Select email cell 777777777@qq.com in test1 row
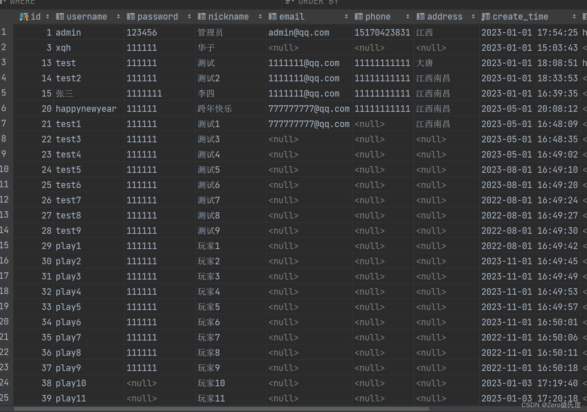Screen dimensions: 587x412 pos(309,124)
